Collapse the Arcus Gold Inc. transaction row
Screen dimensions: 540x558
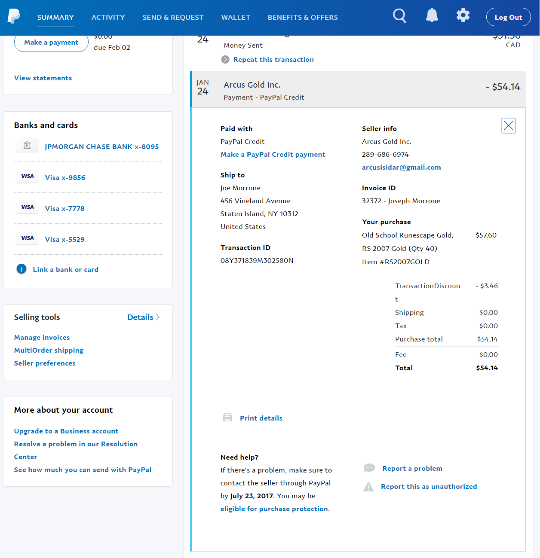pyautogui.click(x=358, y=89)
